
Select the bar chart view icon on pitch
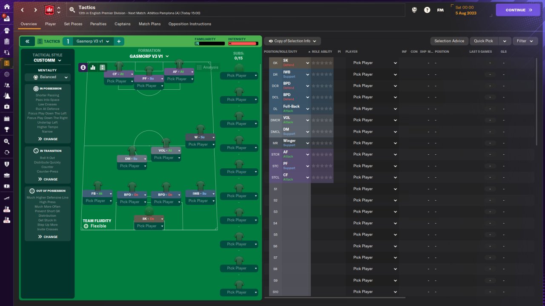click(93, 67)
